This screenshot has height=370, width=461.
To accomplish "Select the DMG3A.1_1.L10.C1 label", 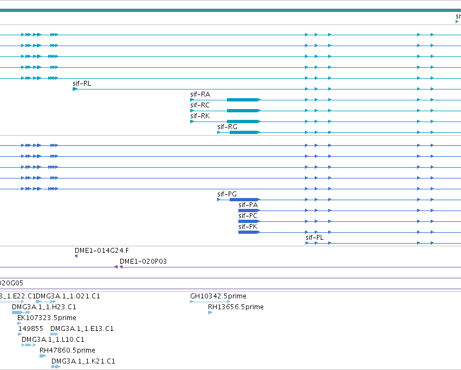I will 53,340.
